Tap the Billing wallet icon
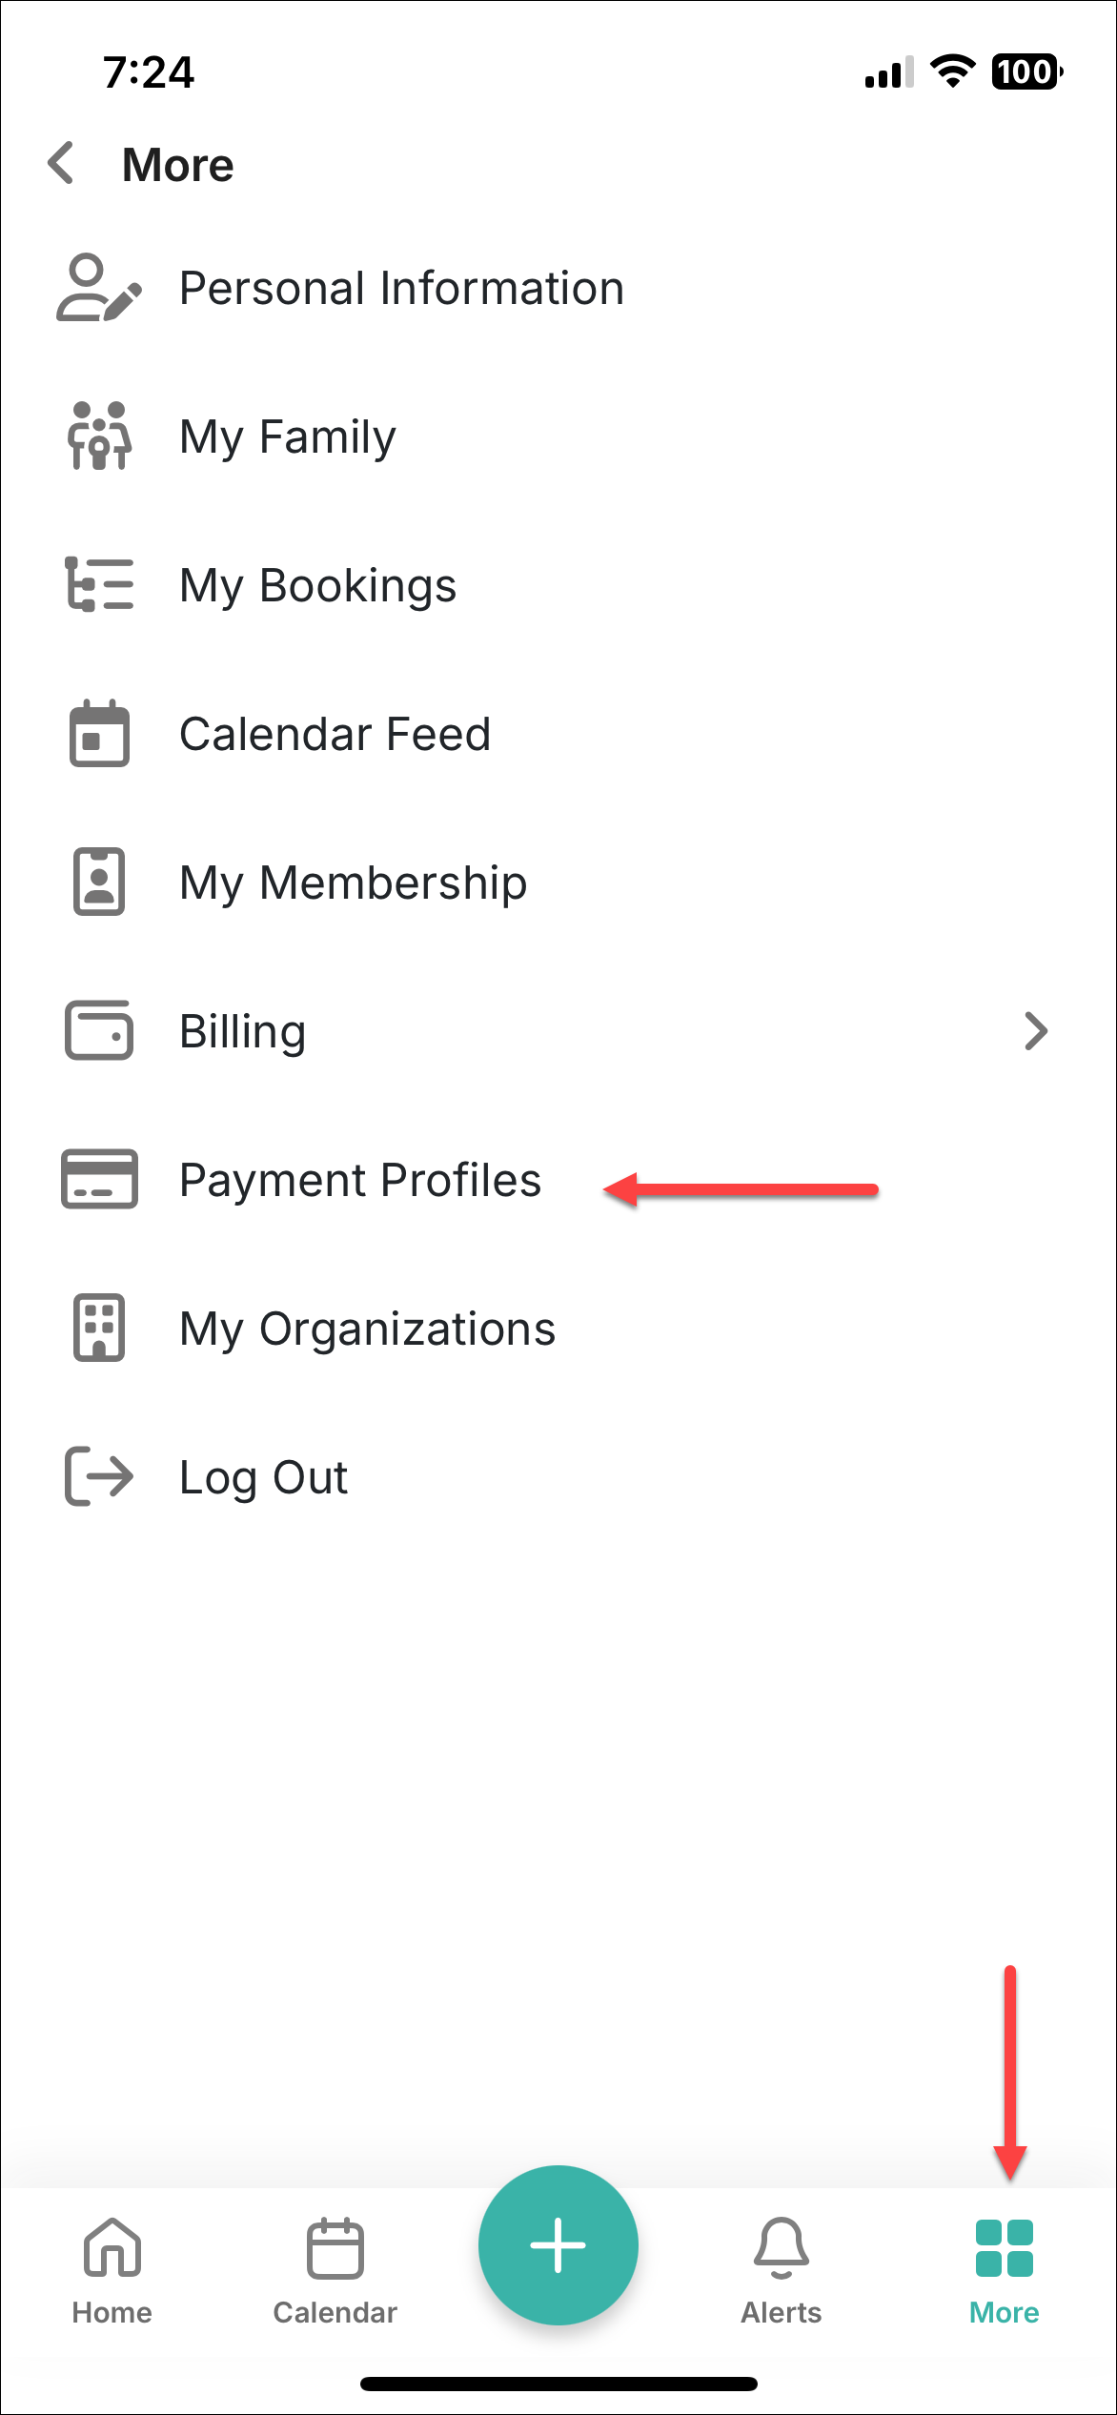 point(98,1030)
